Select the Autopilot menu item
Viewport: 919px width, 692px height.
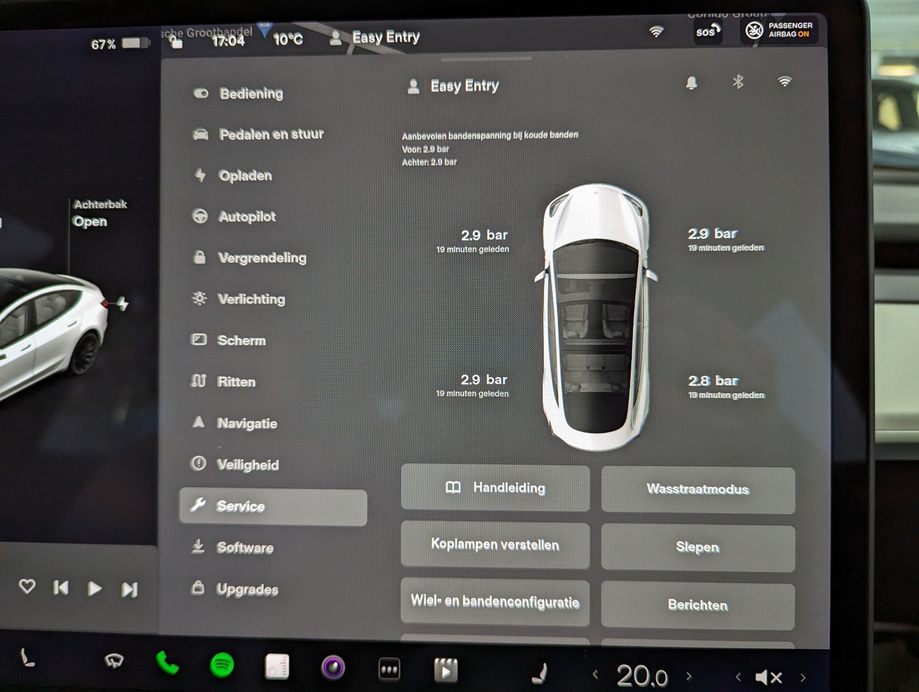click(247, 217)
